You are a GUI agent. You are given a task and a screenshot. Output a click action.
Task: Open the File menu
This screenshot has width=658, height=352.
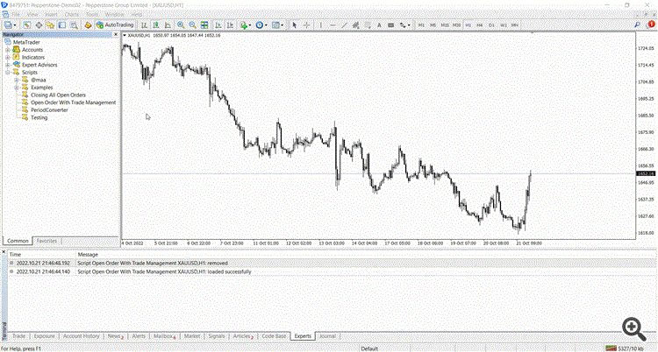pyautogui.click(x=16, y=15)
